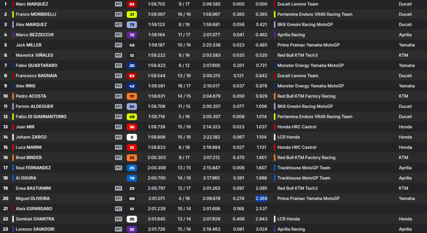Select rider name Johann ZARCO
This screenshot has width=427, height=233.
coord(31,137)
